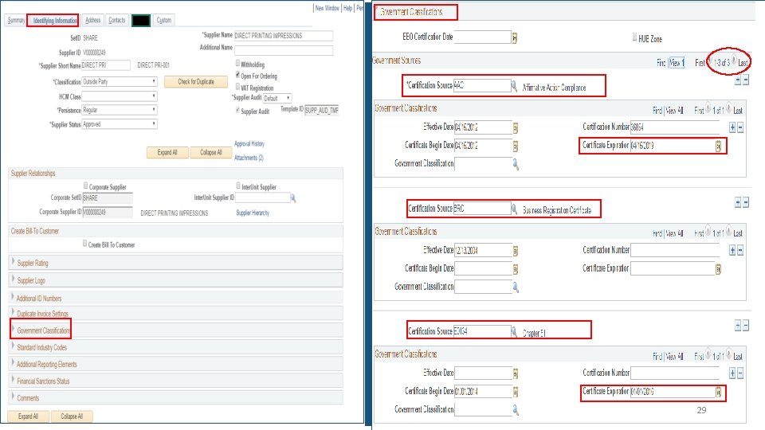The image size is (765, 430).
Task: Look up BRC Government Classification
Action: coord(516,287)
